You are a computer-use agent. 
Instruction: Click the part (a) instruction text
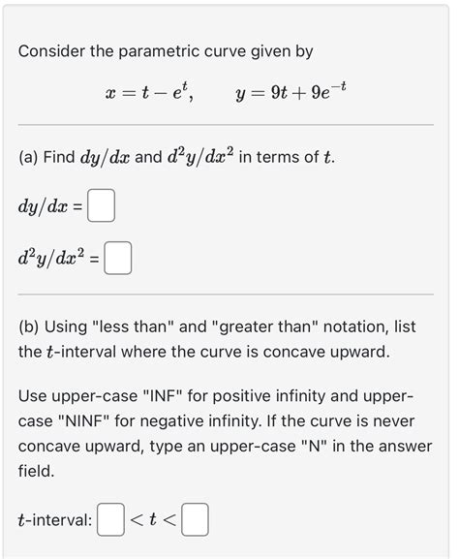(x=177, y=157)
